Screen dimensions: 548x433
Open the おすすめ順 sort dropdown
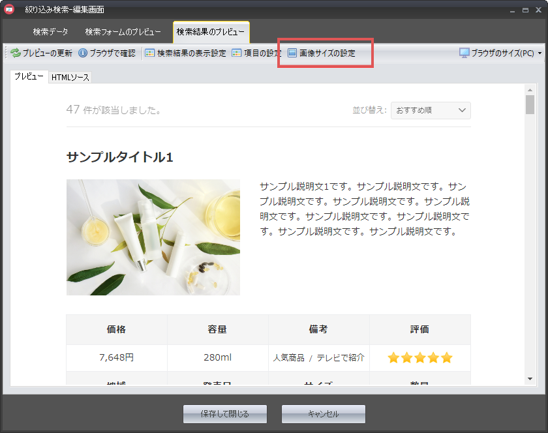point(431,110)
